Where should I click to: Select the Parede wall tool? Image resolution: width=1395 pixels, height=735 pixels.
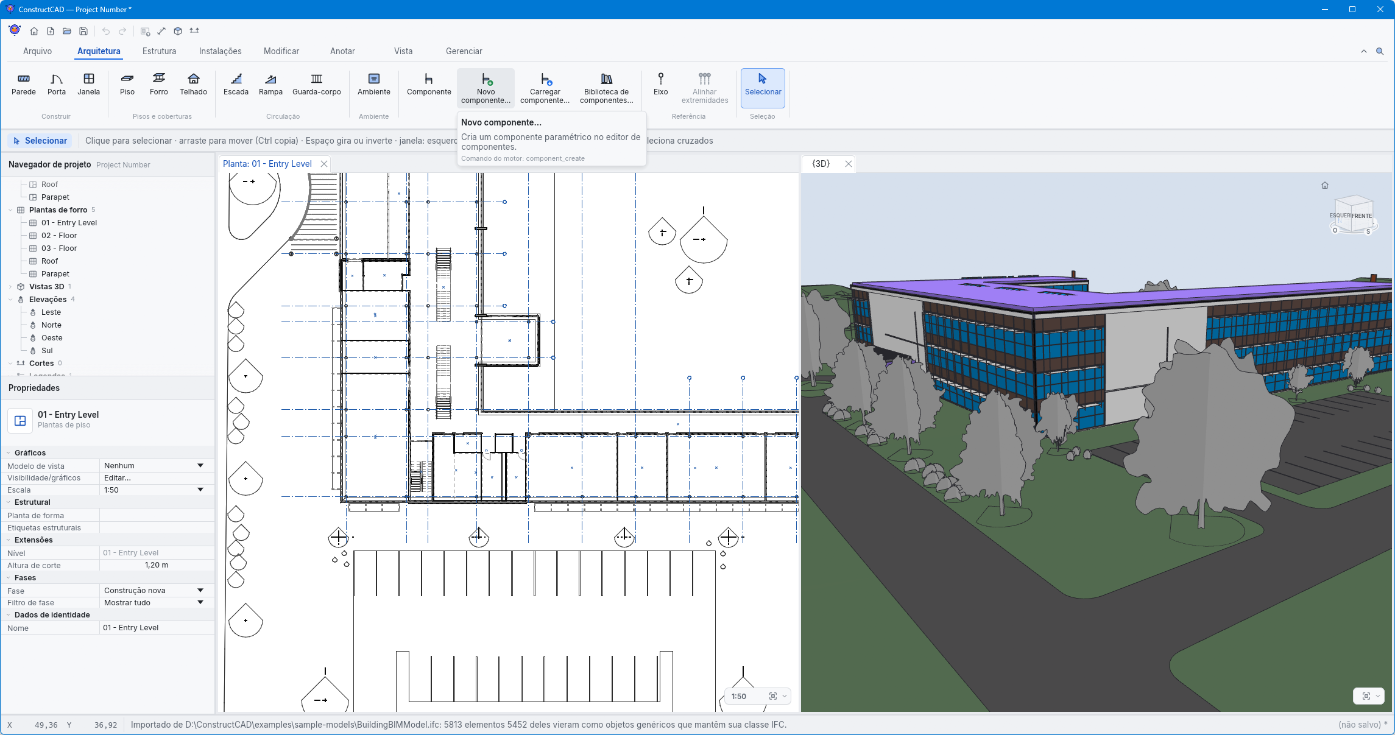[24, 85]
